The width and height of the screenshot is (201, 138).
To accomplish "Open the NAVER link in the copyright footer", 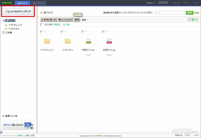I will 99,136.
